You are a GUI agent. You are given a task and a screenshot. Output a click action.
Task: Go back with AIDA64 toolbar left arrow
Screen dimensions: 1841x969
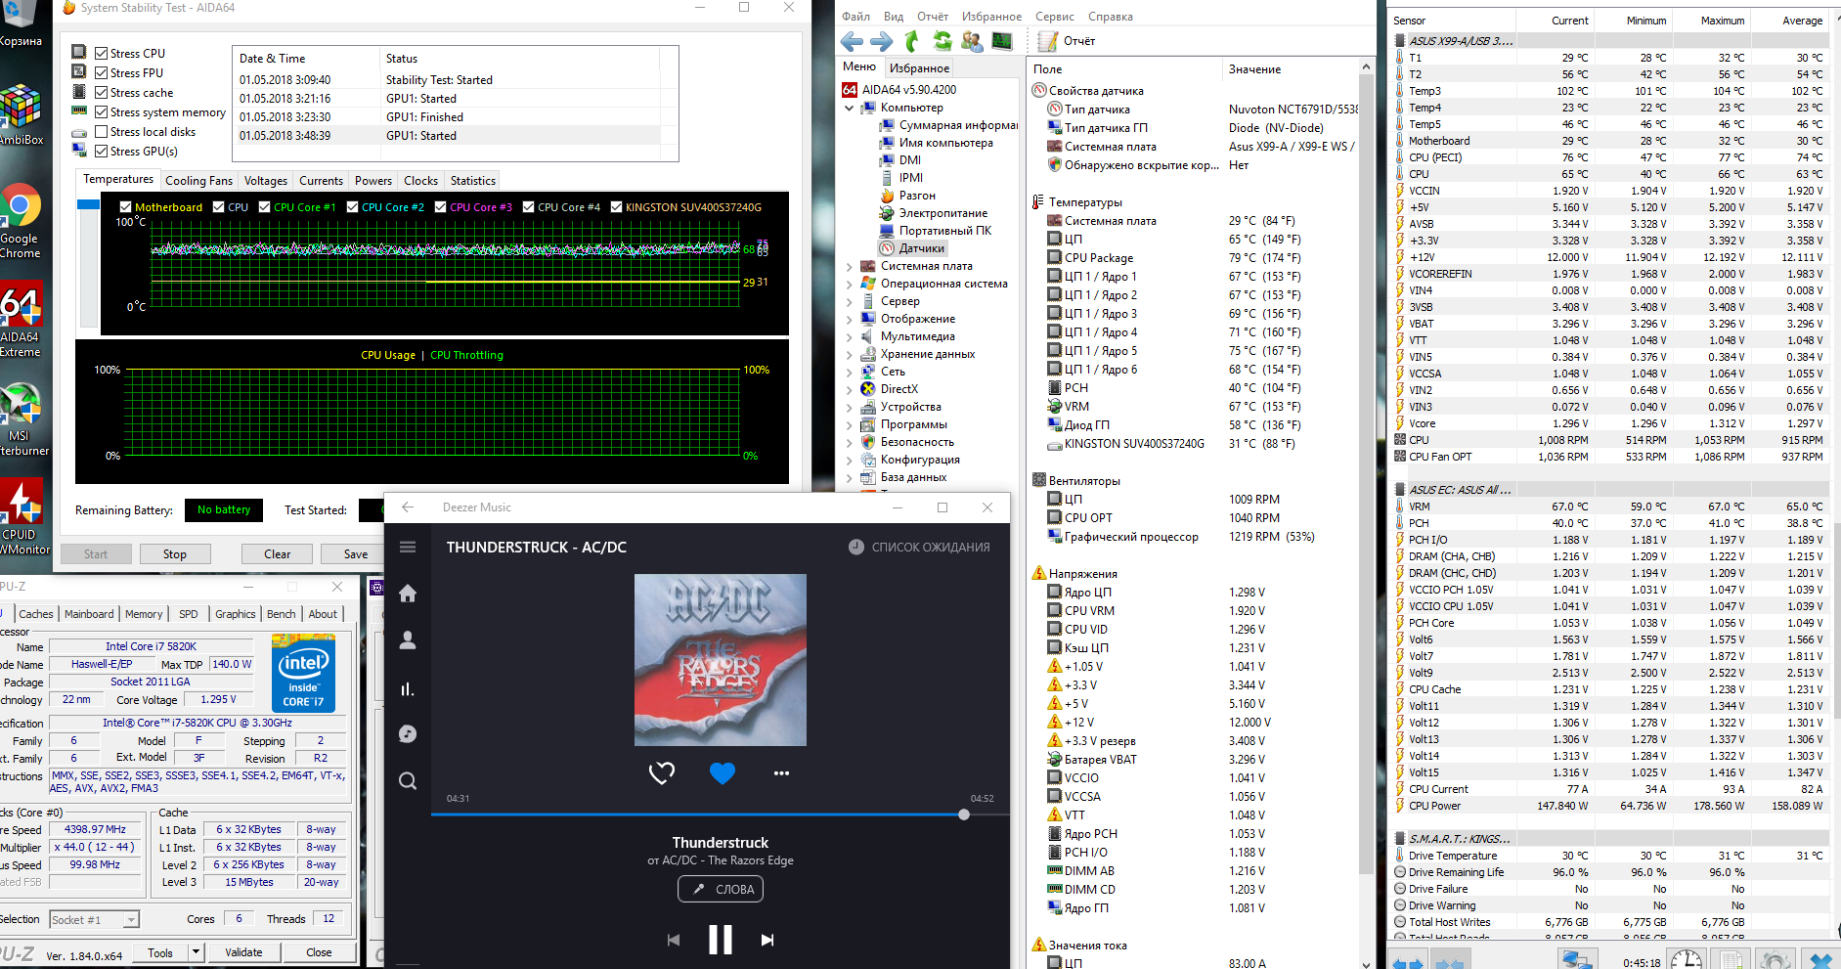click(853, 41)
